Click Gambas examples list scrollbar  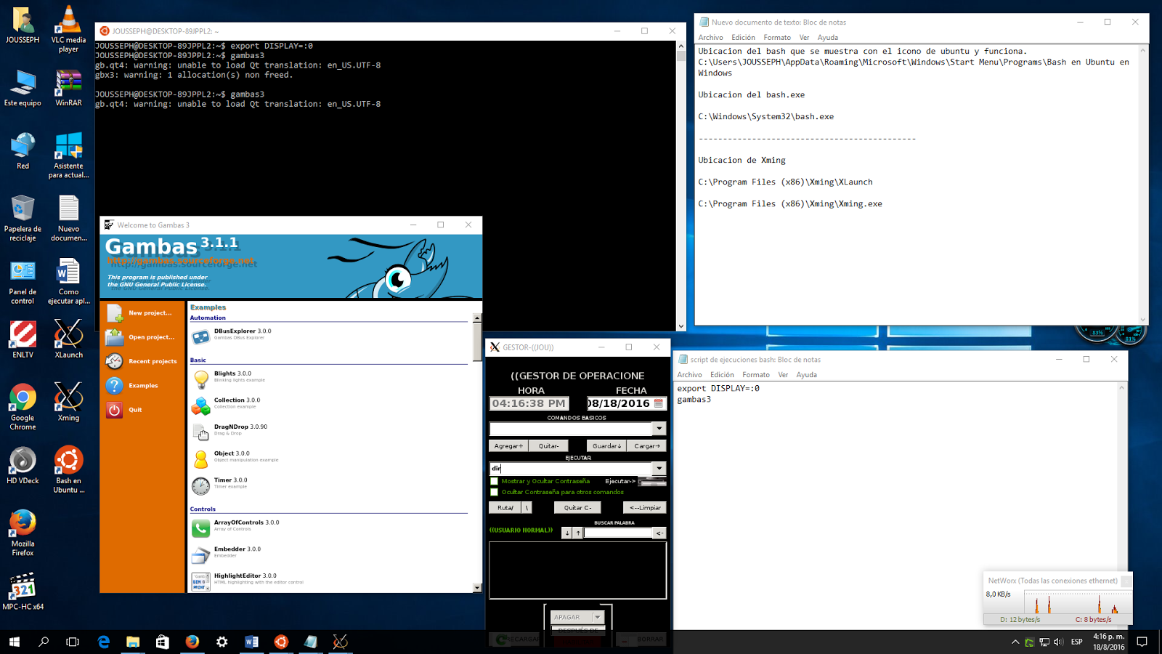point(477,453)
